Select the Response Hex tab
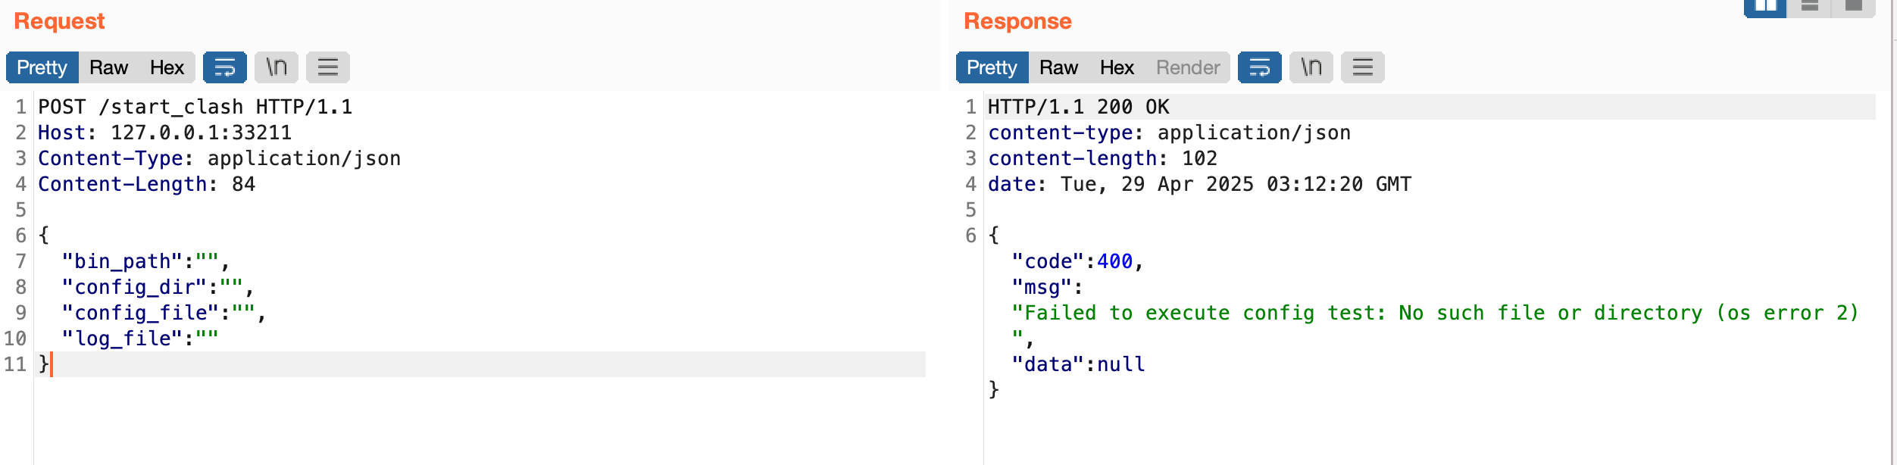1897x465 pixels. click(1117, 67)
